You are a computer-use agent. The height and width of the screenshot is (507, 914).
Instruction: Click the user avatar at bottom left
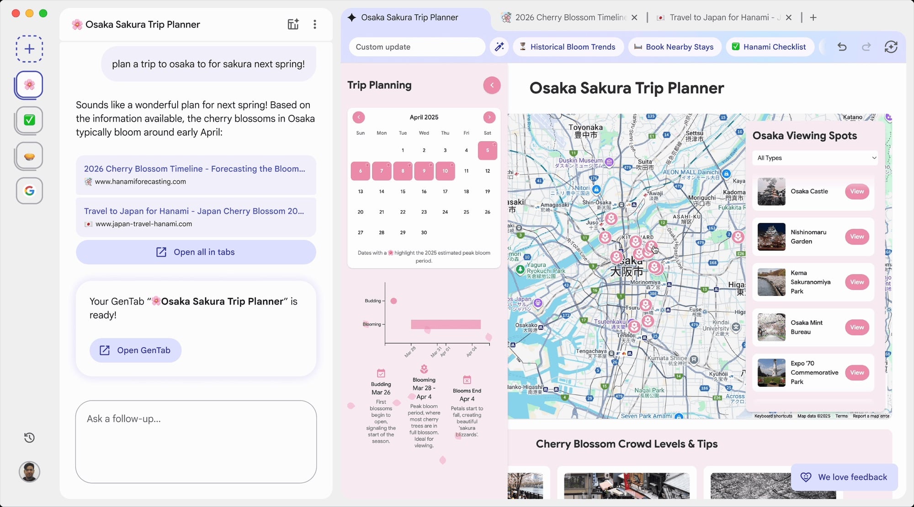29,472
